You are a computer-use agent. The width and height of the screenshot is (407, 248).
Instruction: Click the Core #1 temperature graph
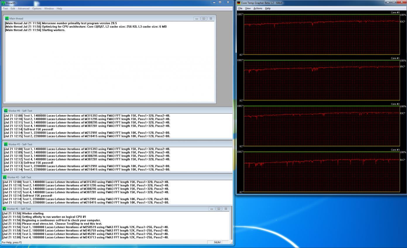point(322,80)
